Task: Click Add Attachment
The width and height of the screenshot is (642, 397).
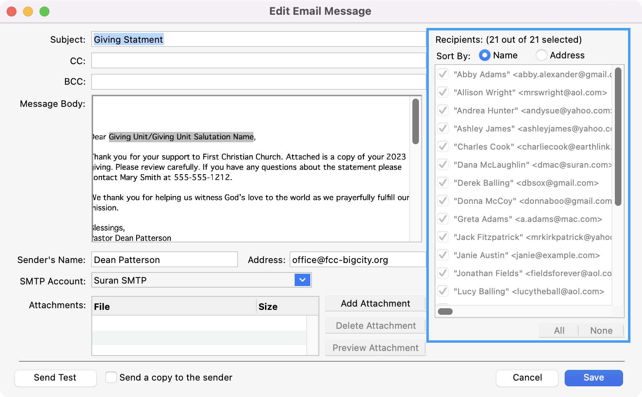Action: pyautogui.click(x=375, y=303)
